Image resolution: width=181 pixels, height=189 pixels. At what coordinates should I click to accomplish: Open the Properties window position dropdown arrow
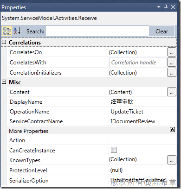(x=159, y=7)
